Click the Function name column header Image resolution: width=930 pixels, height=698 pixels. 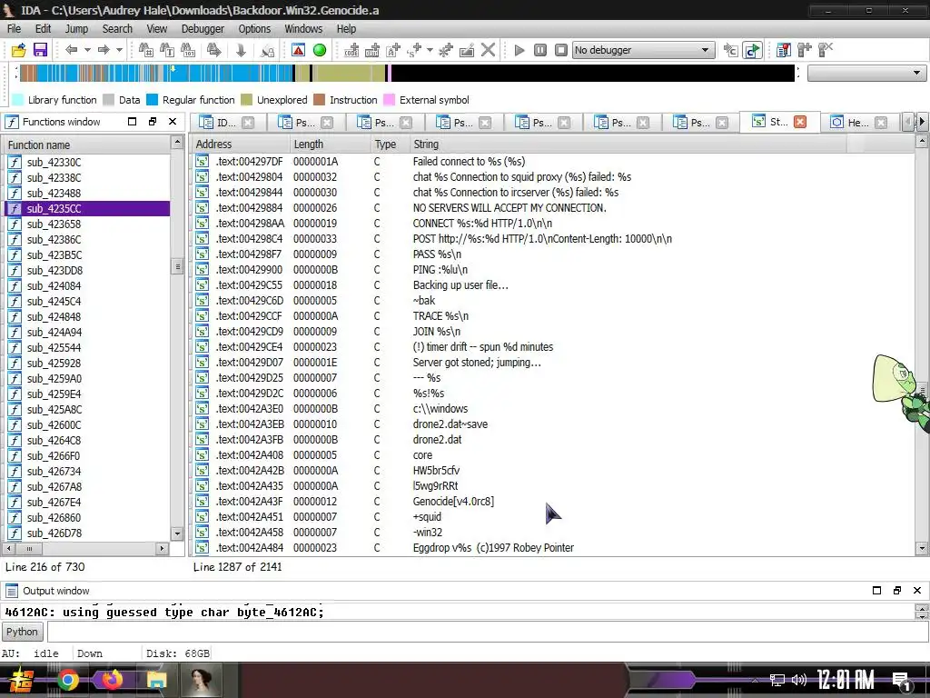coord(87,145)
